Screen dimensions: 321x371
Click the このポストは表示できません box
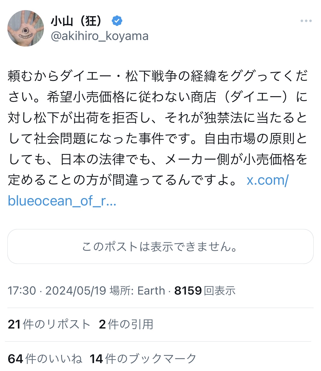161,246
